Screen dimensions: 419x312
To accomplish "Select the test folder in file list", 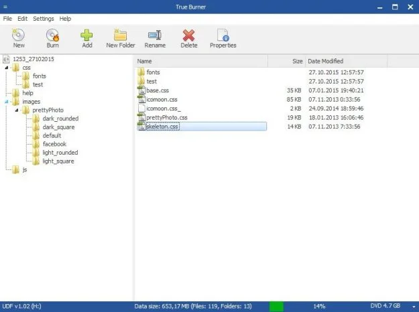I will [152, 82].
